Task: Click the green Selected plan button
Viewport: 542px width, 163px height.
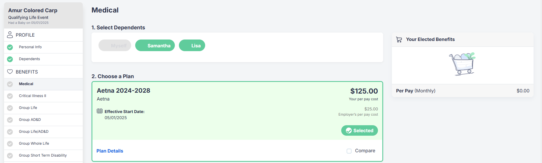Action: coord(360,130)
